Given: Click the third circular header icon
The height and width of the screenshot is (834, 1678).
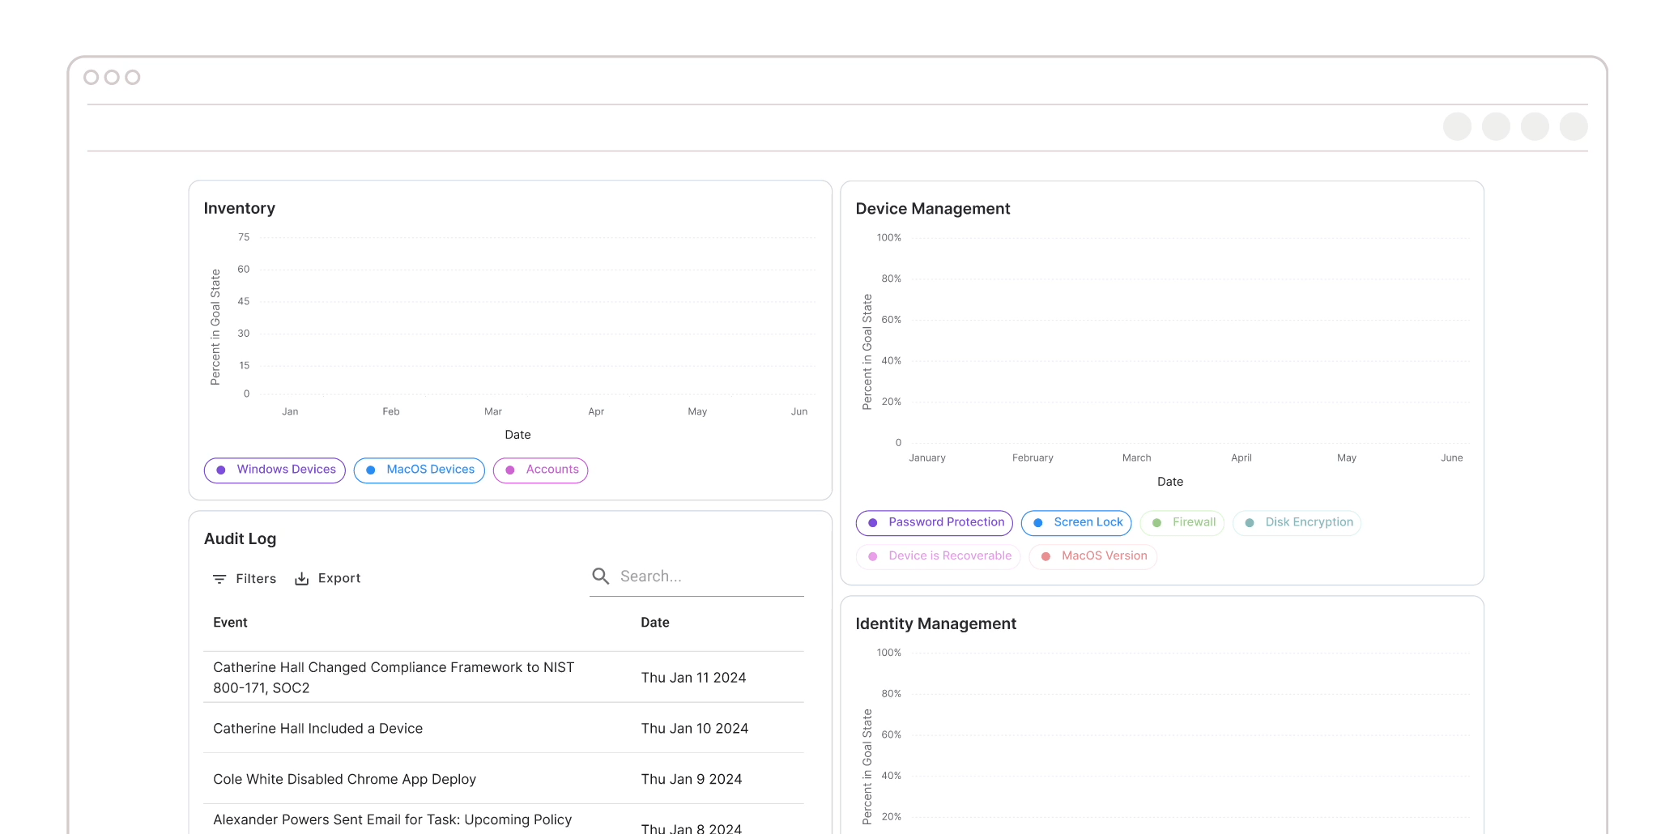Looking at the screenshot, I should click(1534, 126).
